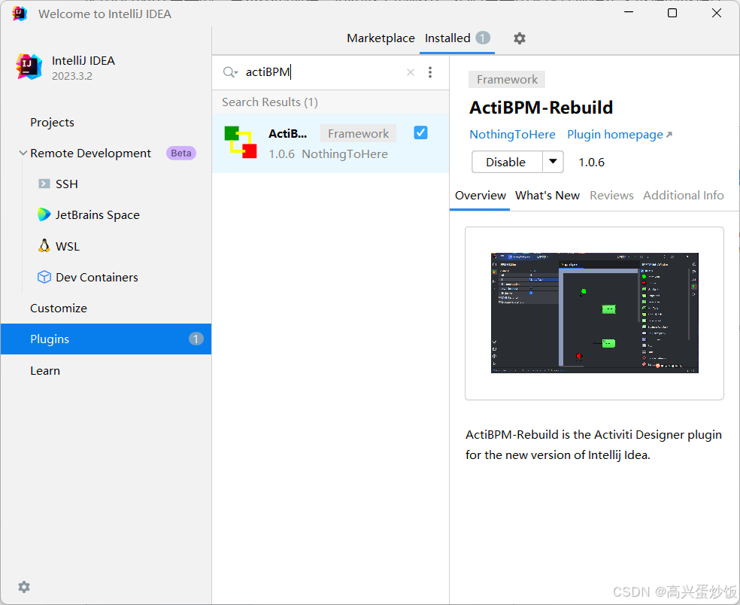
Task: Open the Reviews tab
Action: point(611,196)
